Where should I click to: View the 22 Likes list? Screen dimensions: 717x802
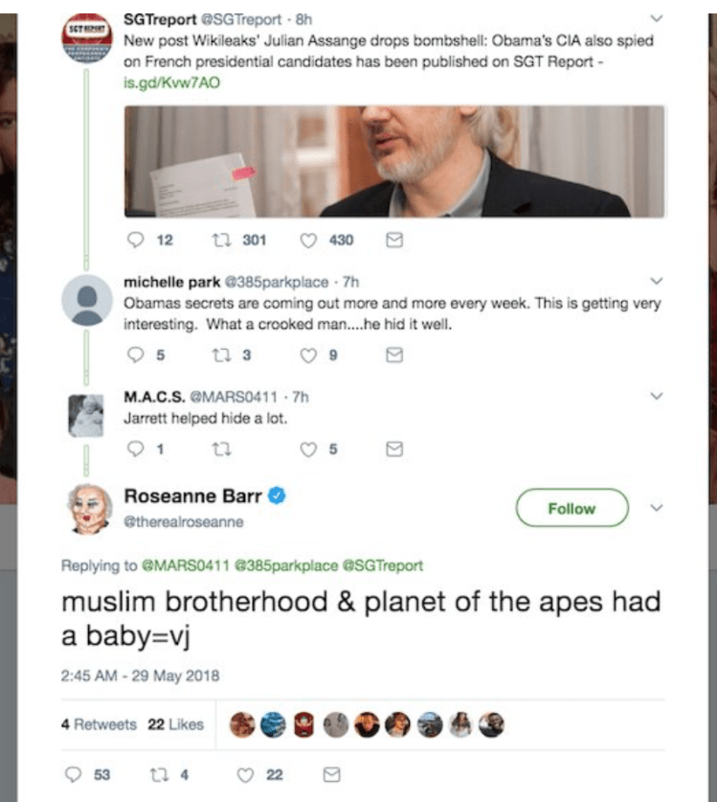175,724
